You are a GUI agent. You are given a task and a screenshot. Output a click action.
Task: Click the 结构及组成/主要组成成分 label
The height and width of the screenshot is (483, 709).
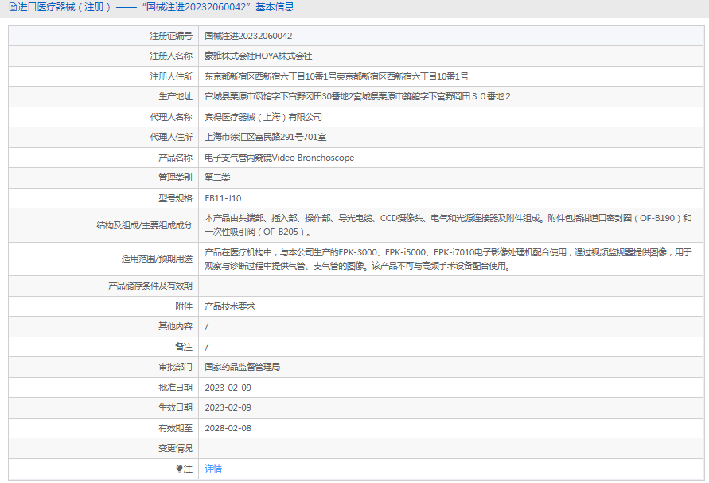pos(144,225)
